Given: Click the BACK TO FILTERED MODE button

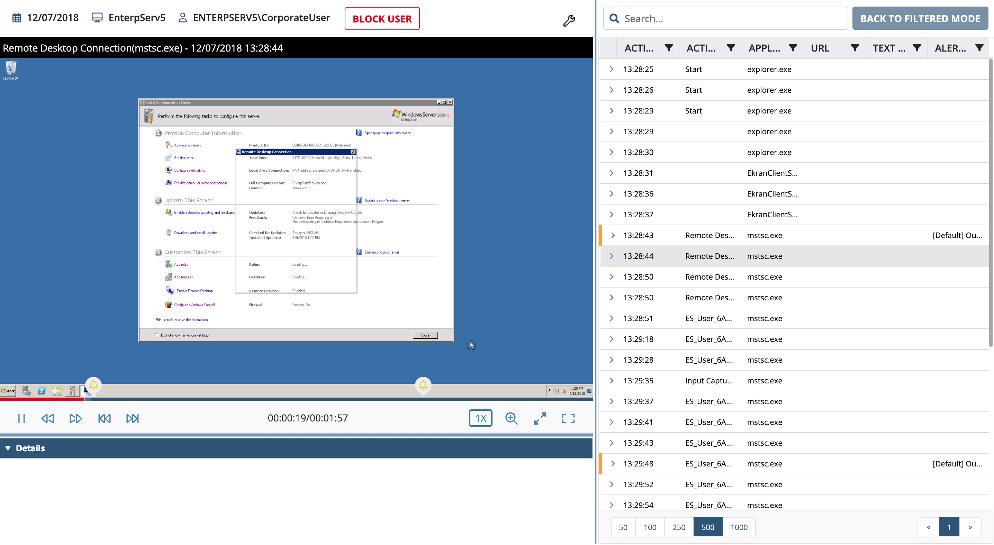Looking at the screenshot, I should click(920, 19).
